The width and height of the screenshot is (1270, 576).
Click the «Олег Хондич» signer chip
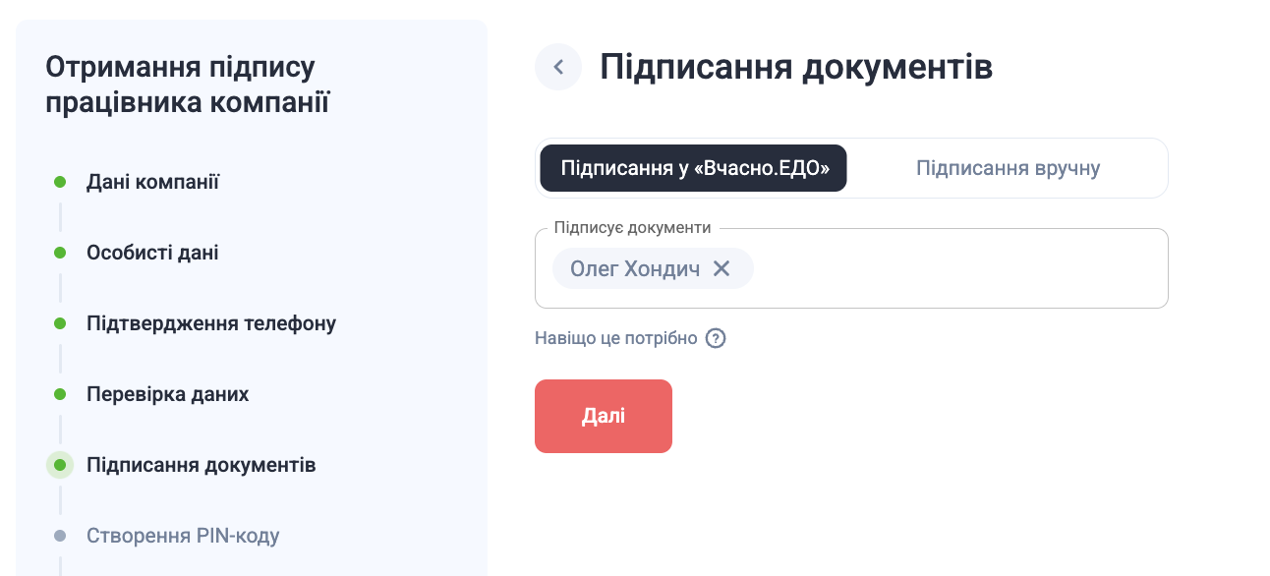(634, 268)
